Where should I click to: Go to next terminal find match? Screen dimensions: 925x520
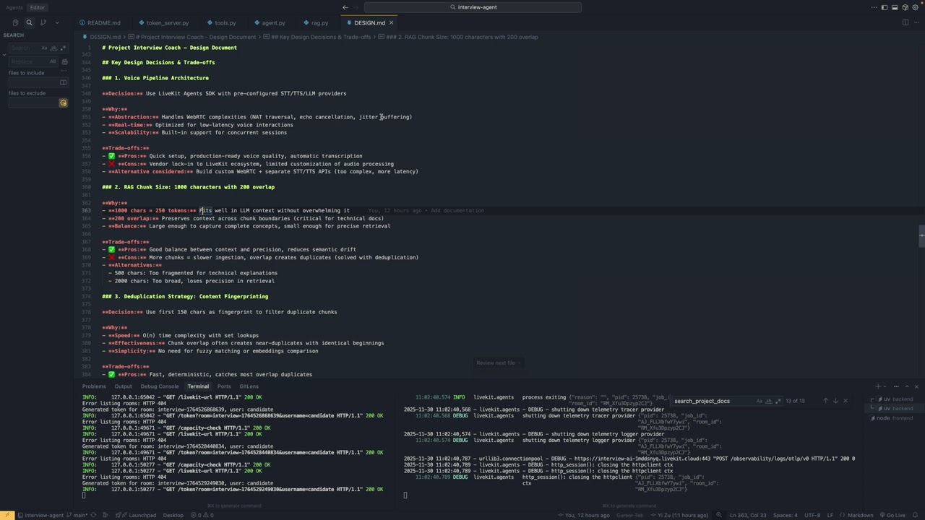[x=835, y=401]
